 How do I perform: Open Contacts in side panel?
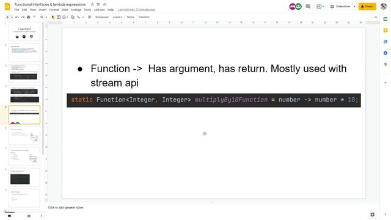pyautogui.click(x=386, y=53)
